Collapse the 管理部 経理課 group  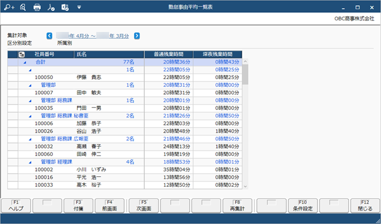[30, 162]
